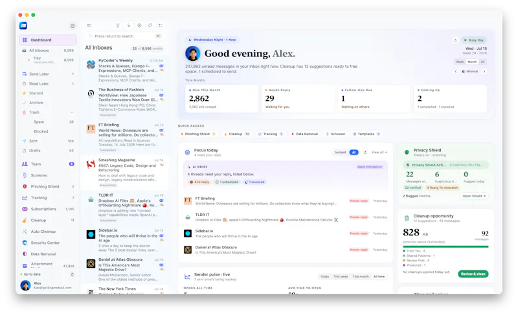This screenshot has height=315, width=518.
Task: Open Phishing Shield in sidebar
Action: click(48, 186)
